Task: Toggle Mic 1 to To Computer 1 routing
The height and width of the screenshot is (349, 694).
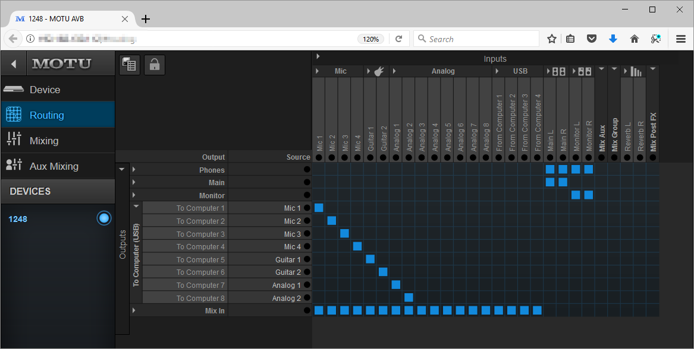Action: coord(319,208)
